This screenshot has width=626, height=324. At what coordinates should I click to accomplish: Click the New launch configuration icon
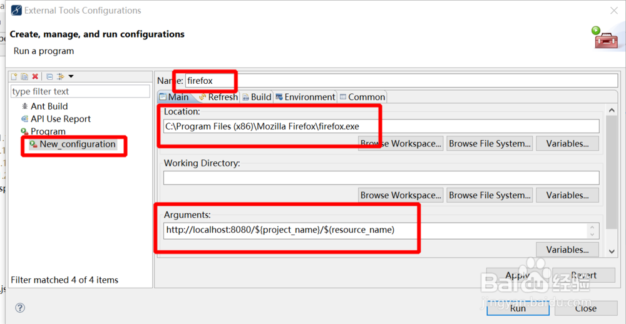point(14,76)
